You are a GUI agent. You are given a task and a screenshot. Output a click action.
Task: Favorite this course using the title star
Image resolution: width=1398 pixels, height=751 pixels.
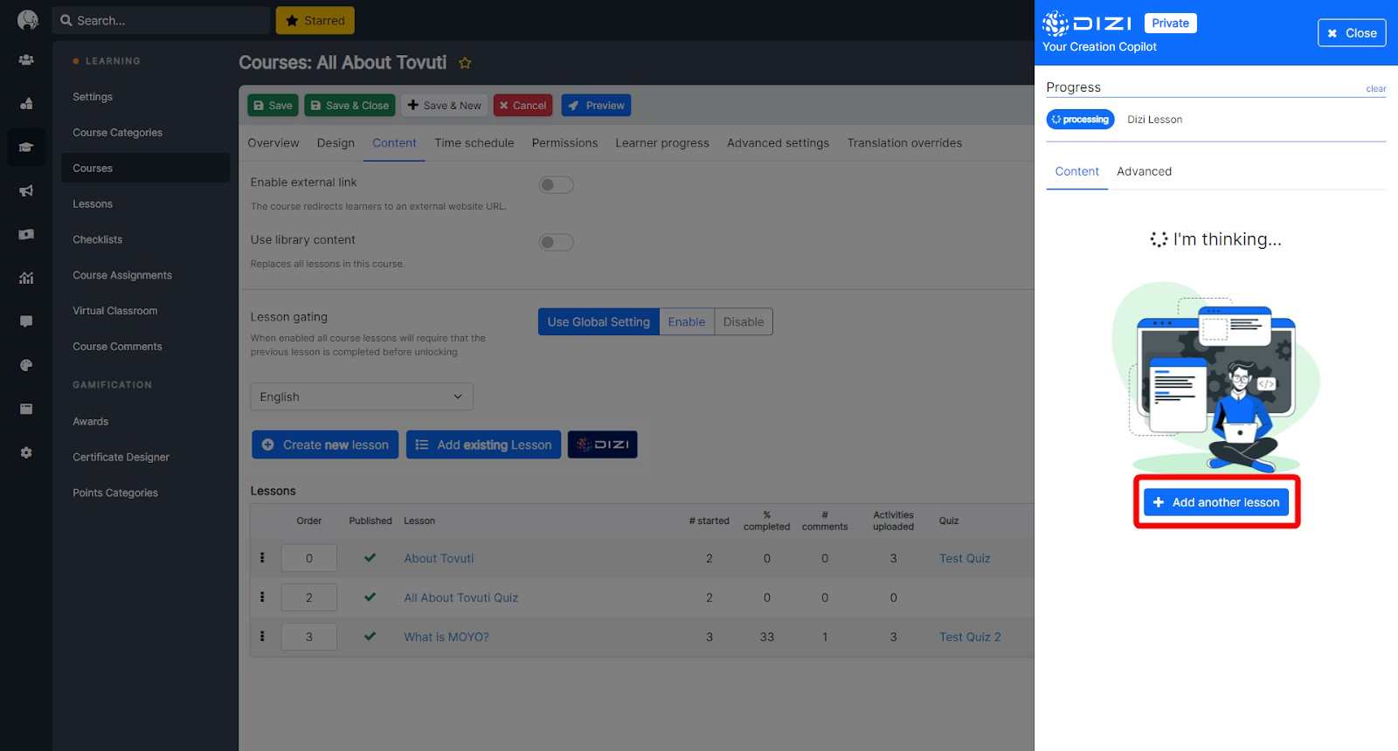coord(465,63)
